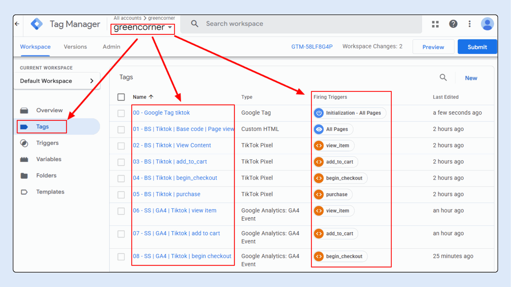
Task: Tick the select-all checkbox beside Name
Action: [121, 97]
